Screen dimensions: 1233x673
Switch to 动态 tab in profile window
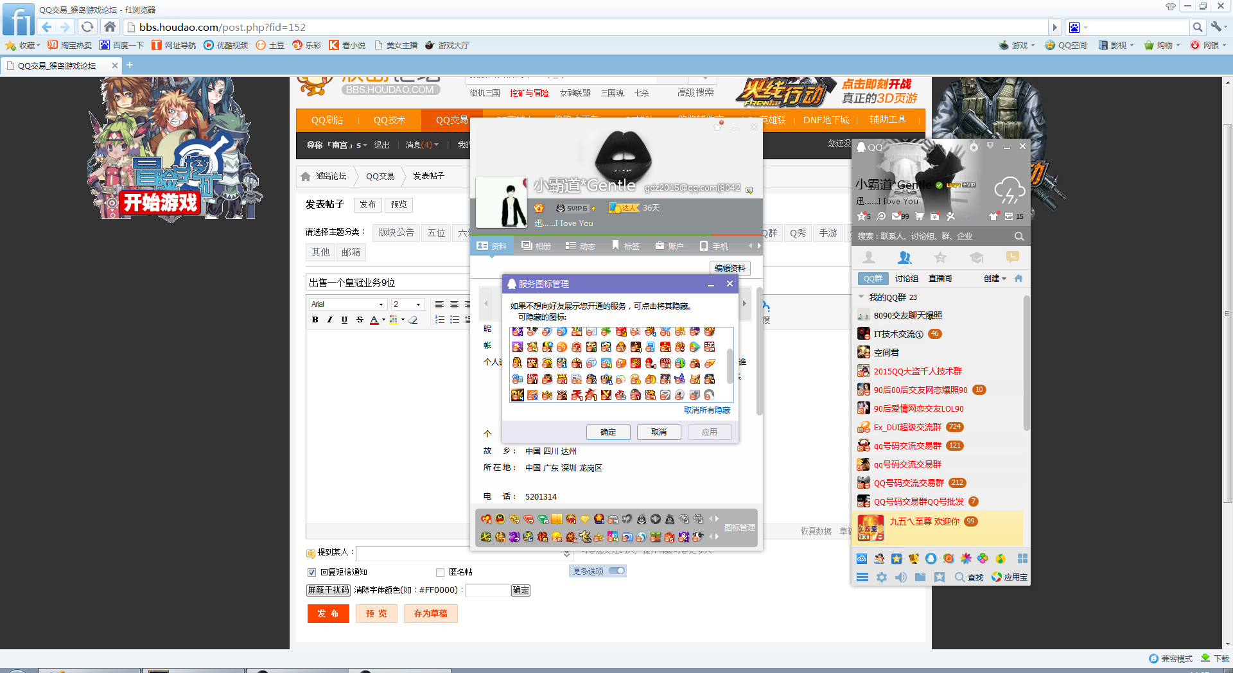click(x=581, y=246)
